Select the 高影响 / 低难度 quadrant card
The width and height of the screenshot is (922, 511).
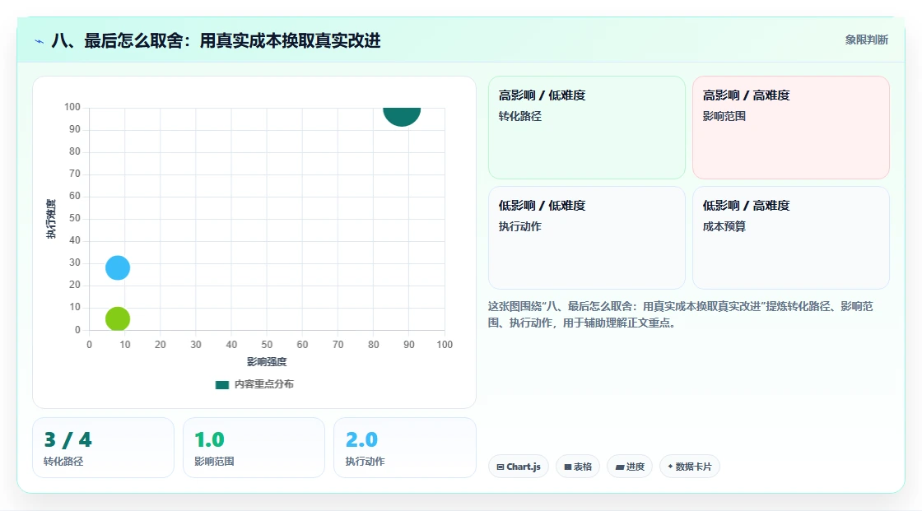[587, 128]
